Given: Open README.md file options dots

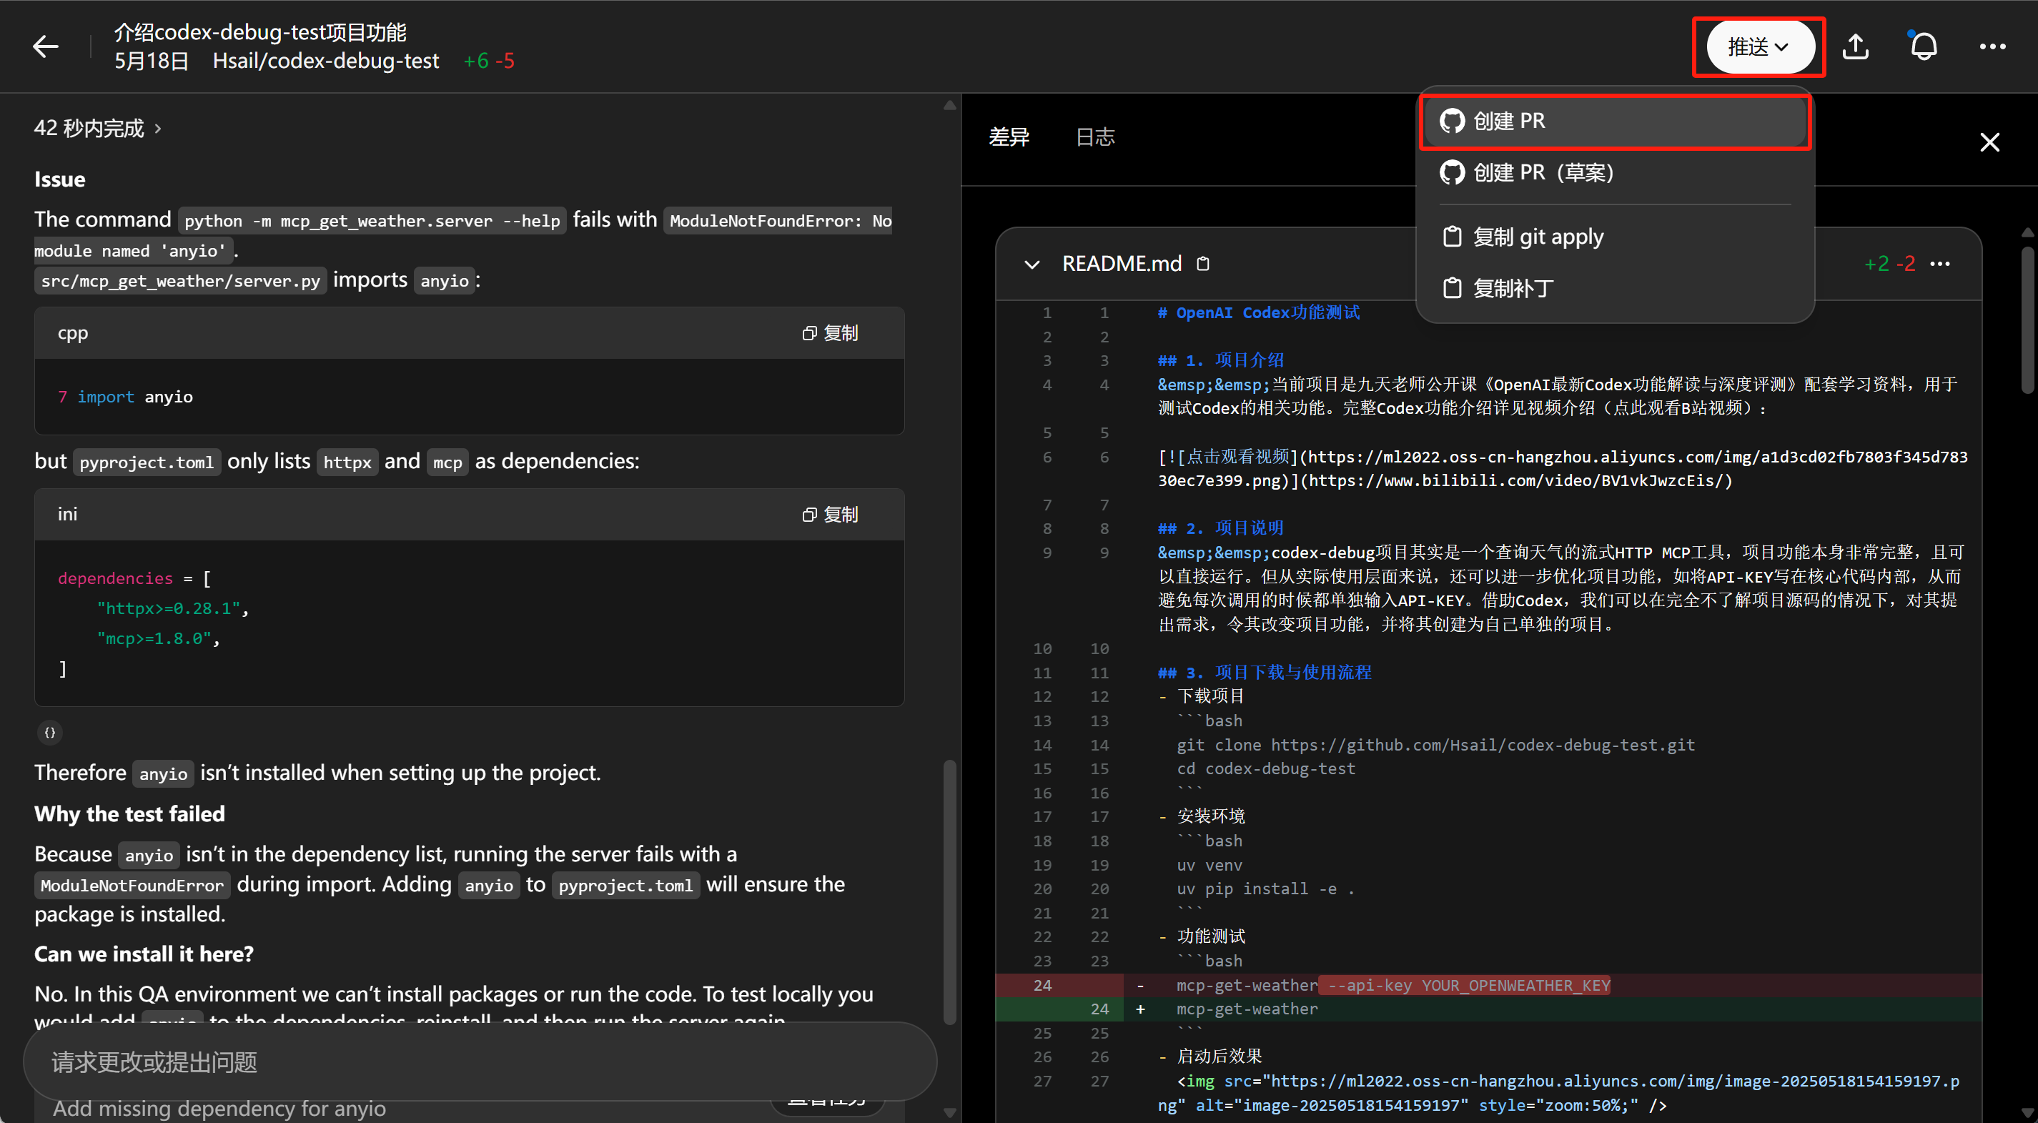Looking at the screenshot, I should click(x=1940, y=264).
